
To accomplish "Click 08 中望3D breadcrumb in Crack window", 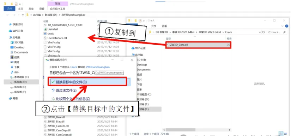I will (162, 32).
